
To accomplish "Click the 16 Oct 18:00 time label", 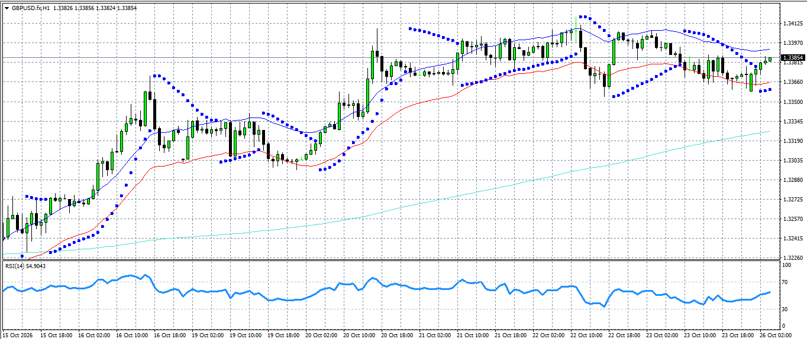I will click(170, 335).
